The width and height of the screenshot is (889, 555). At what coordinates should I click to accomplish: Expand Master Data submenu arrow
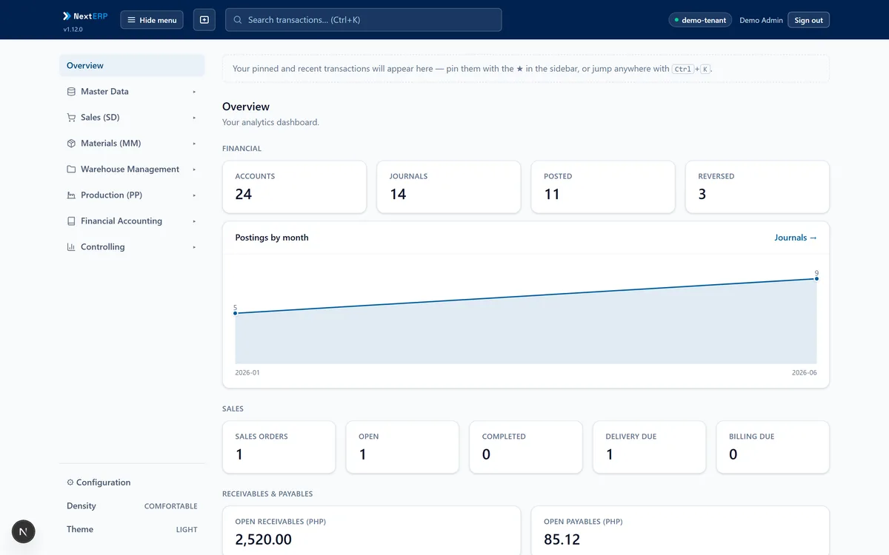click(194, 92)
